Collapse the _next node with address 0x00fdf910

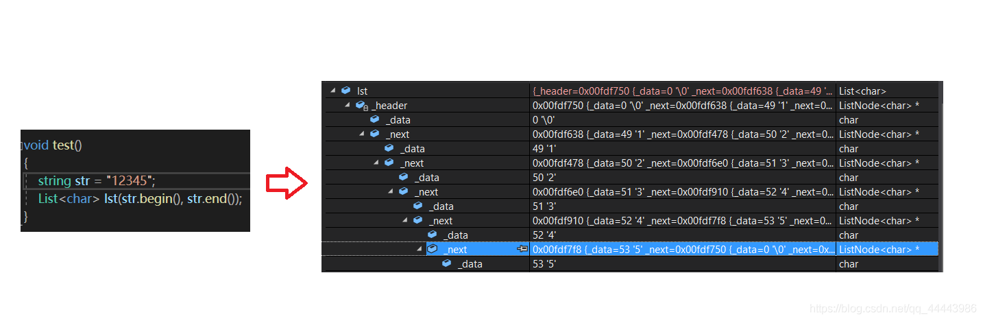(404, 220)
